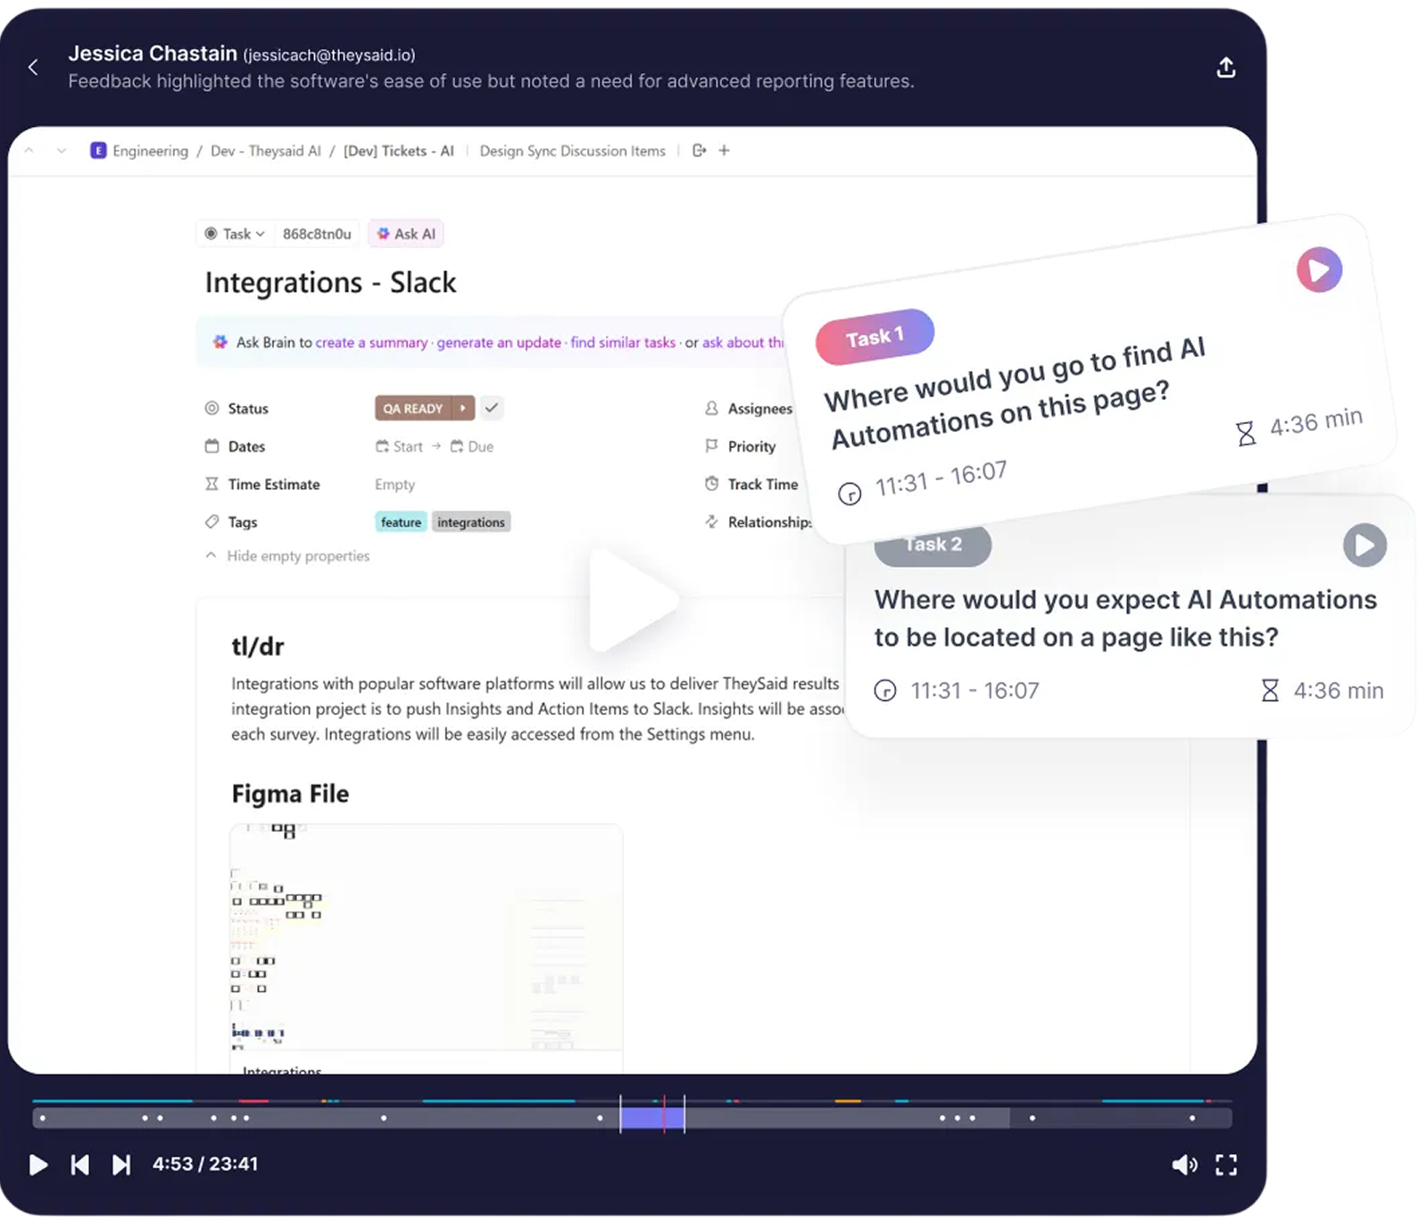Play the session video at bottom left
This screenshot has height=1229, width=1427.
click(38, 1165)
